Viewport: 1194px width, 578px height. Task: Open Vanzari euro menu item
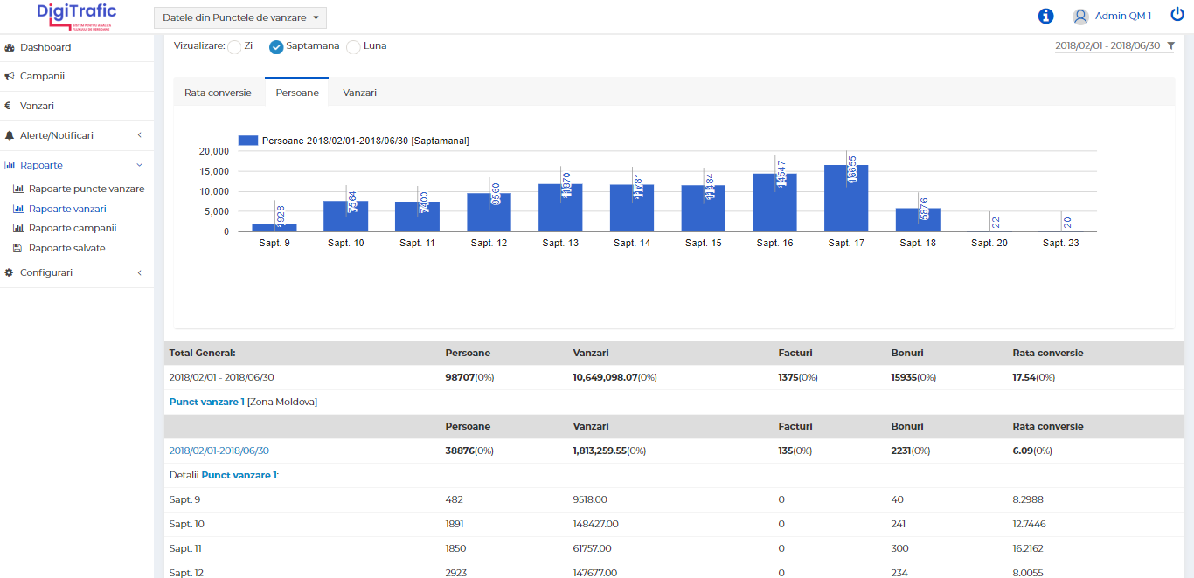37,106
